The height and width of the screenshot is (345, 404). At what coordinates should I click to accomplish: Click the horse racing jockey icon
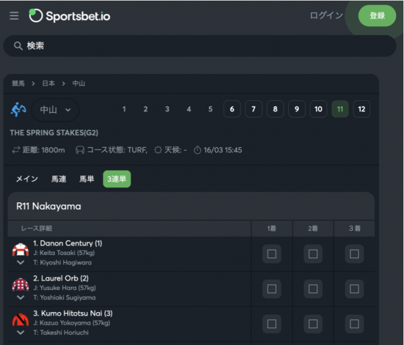coord(18,109)
